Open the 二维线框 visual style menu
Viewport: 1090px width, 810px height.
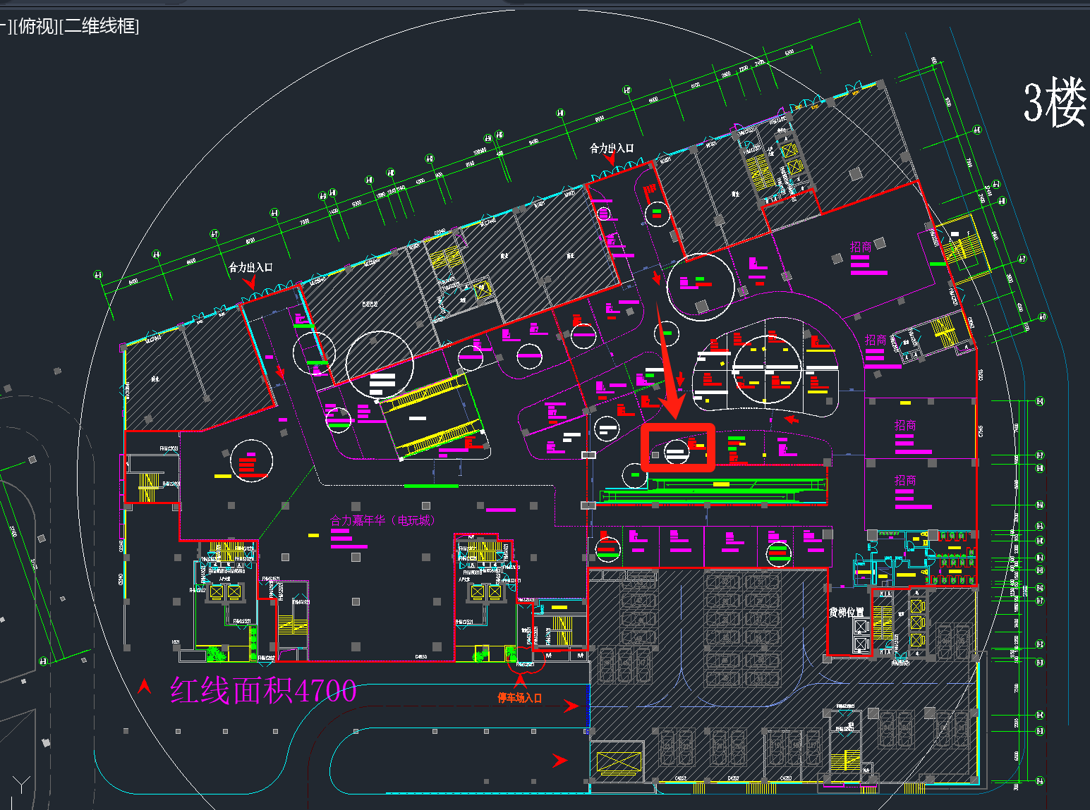(99, 27)
